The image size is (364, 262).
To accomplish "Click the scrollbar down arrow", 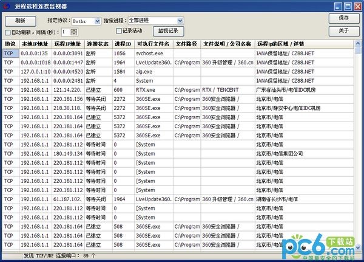I will tap(358, 247).
